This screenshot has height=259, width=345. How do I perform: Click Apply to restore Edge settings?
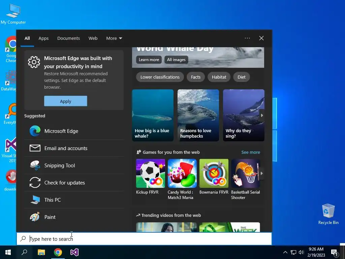(66, 101)
